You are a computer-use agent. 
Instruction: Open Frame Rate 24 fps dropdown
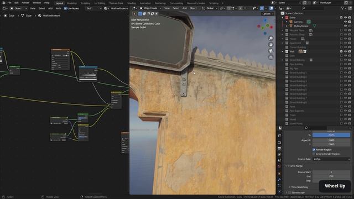[x=331, y=159]
